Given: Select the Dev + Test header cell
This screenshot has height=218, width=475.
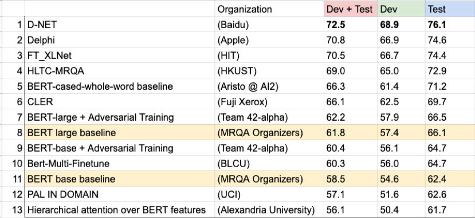Looking at the screenshot, I should (x=351, y=9).
